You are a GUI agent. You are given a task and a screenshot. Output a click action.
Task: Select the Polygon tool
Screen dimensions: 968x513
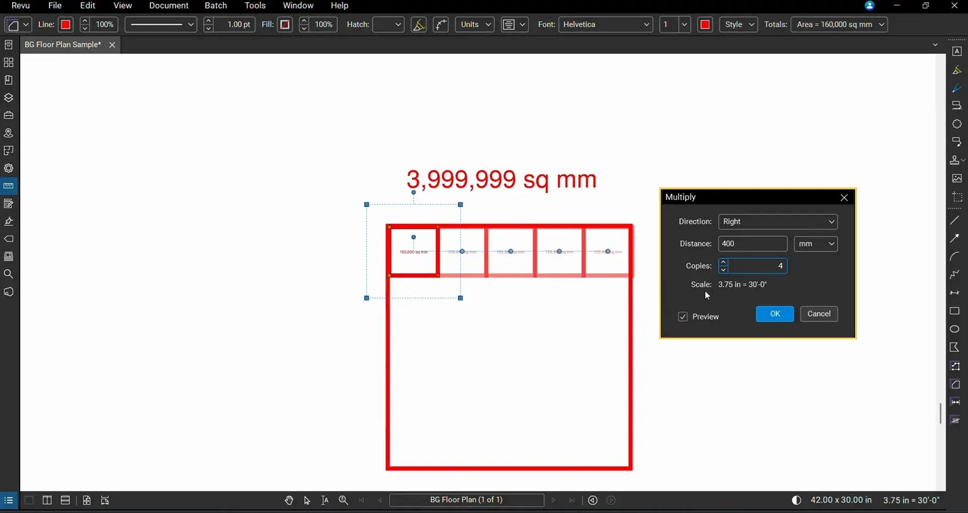click(954, 347)
